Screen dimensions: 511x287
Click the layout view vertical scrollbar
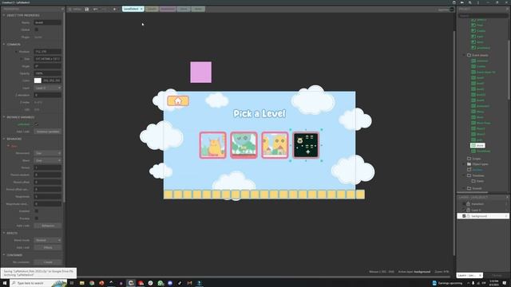[454, 143]
